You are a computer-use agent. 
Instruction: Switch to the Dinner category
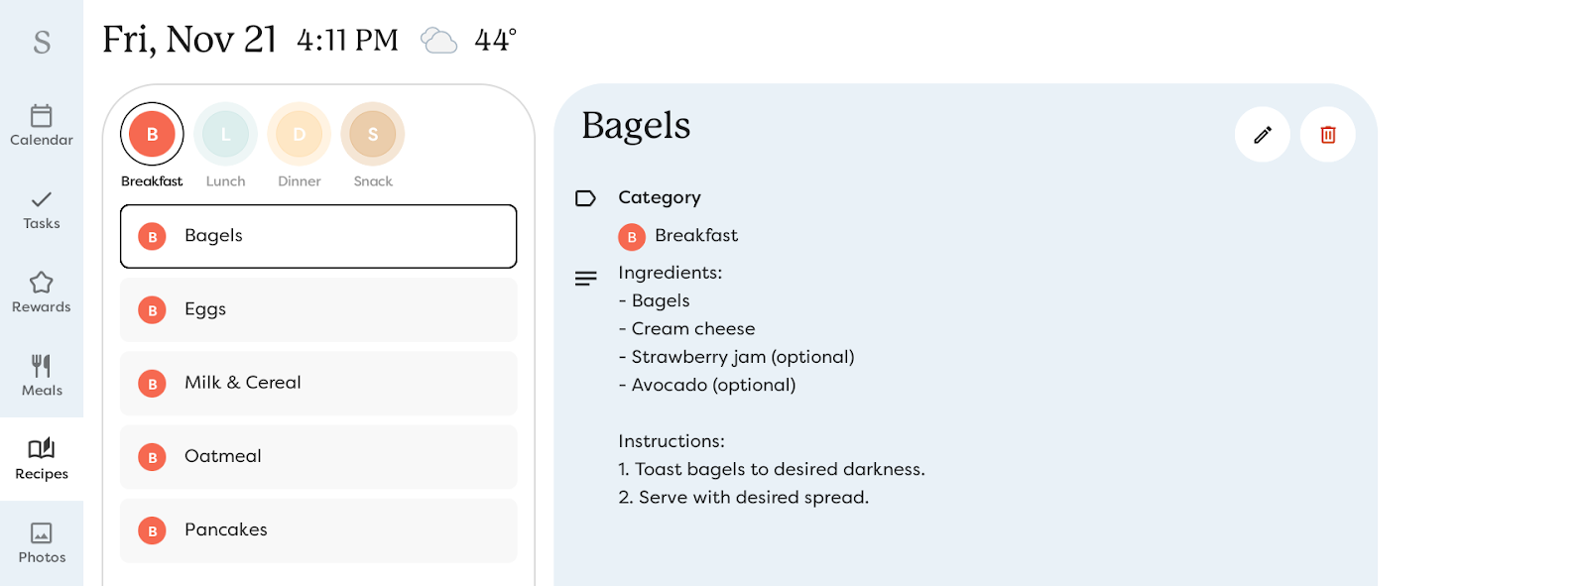299,134
